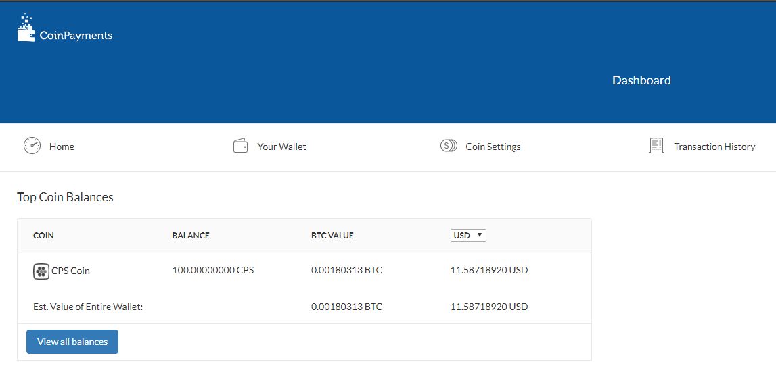The image size is (776, 368).
Task: Click the wallet total 11.58718920 USD value
Action: coord(489,307)
